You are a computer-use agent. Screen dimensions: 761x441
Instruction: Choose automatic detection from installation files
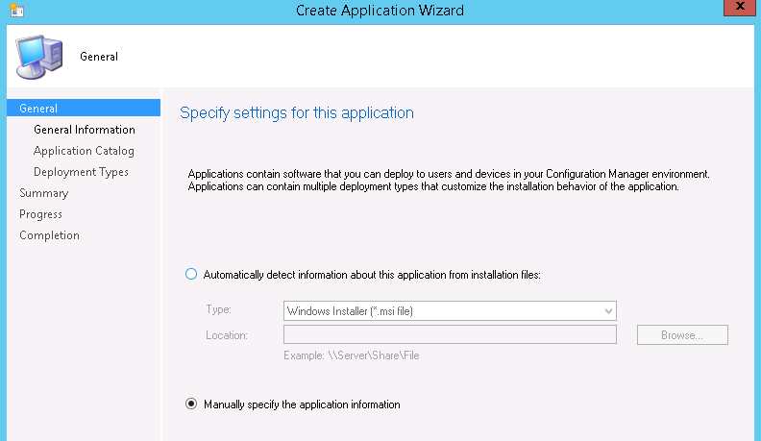[190, 275]
